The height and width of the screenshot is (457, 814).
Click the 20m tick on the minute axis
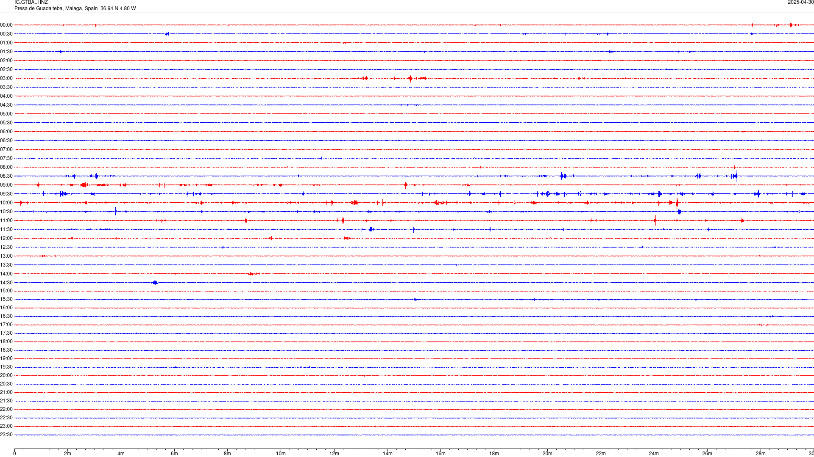coord(547,454)
